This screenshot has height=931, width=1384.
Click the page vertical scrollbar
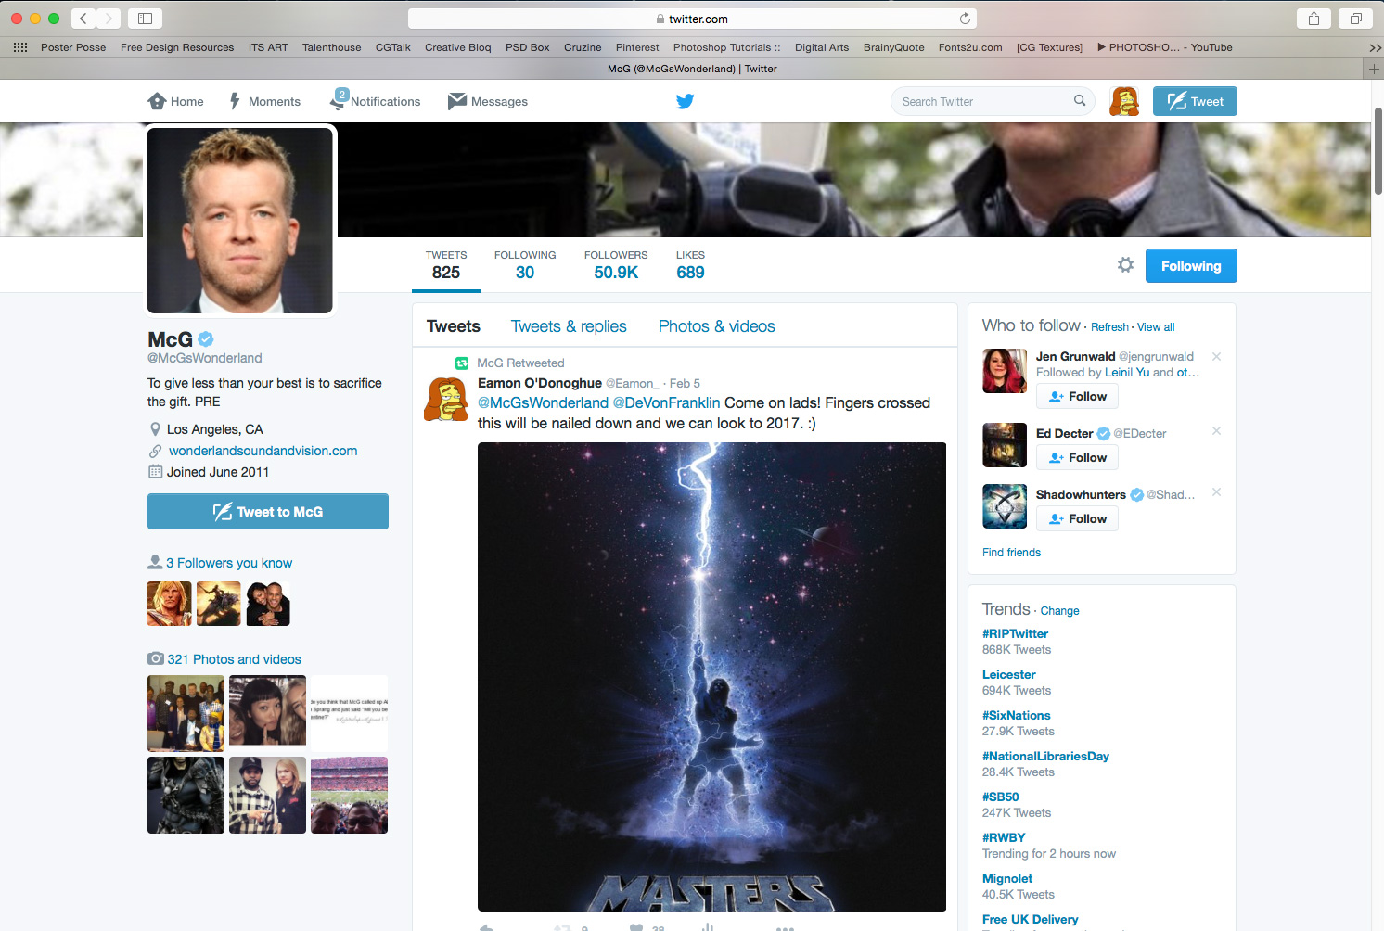point(1378,150)
